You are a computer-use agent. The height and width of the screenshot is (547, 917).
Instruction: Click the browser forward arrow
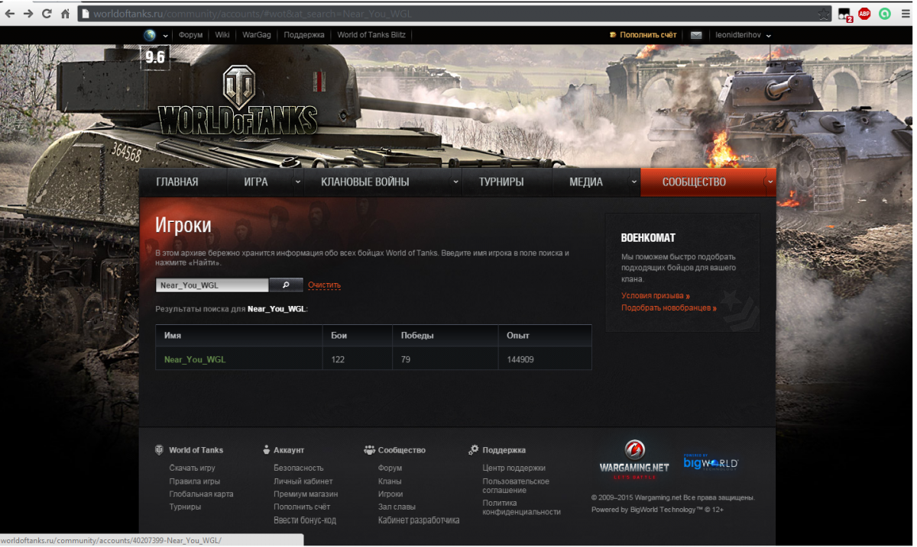point(28,14)
